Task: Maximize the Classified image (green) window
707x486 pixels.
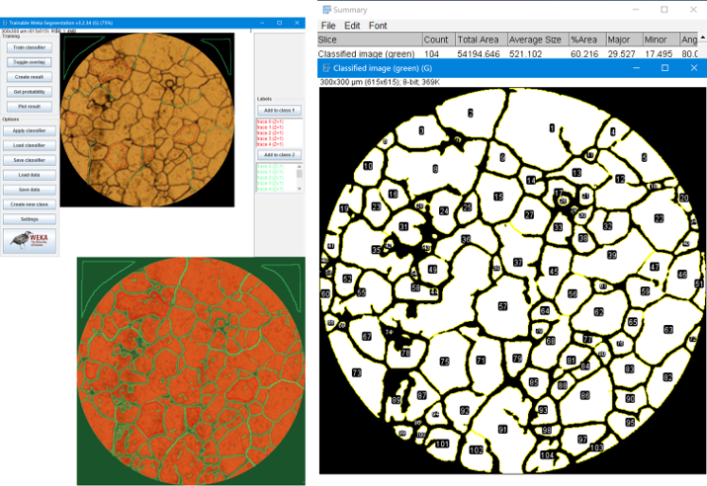Action: 664,68
